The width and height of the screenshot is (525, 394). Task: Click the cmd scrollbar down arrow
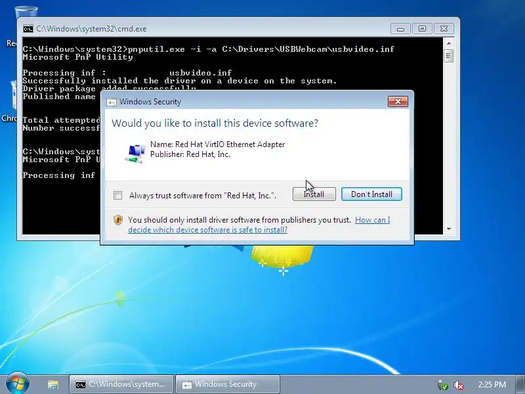click(449, 229)
